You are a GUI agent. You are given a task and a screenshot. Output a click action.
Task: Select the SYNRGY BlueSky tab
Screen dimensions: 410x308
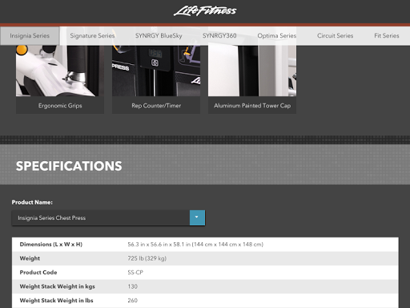pyautogui.click(x=159, y=36)
